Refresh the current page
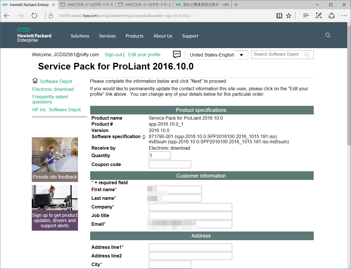 [34, 16]
